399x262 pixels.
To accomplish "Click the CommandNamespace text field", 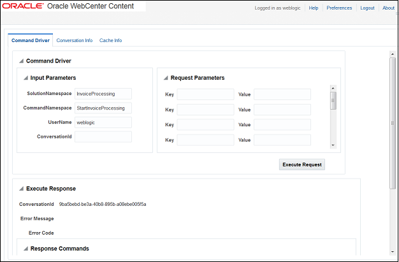I will [103, 108].
